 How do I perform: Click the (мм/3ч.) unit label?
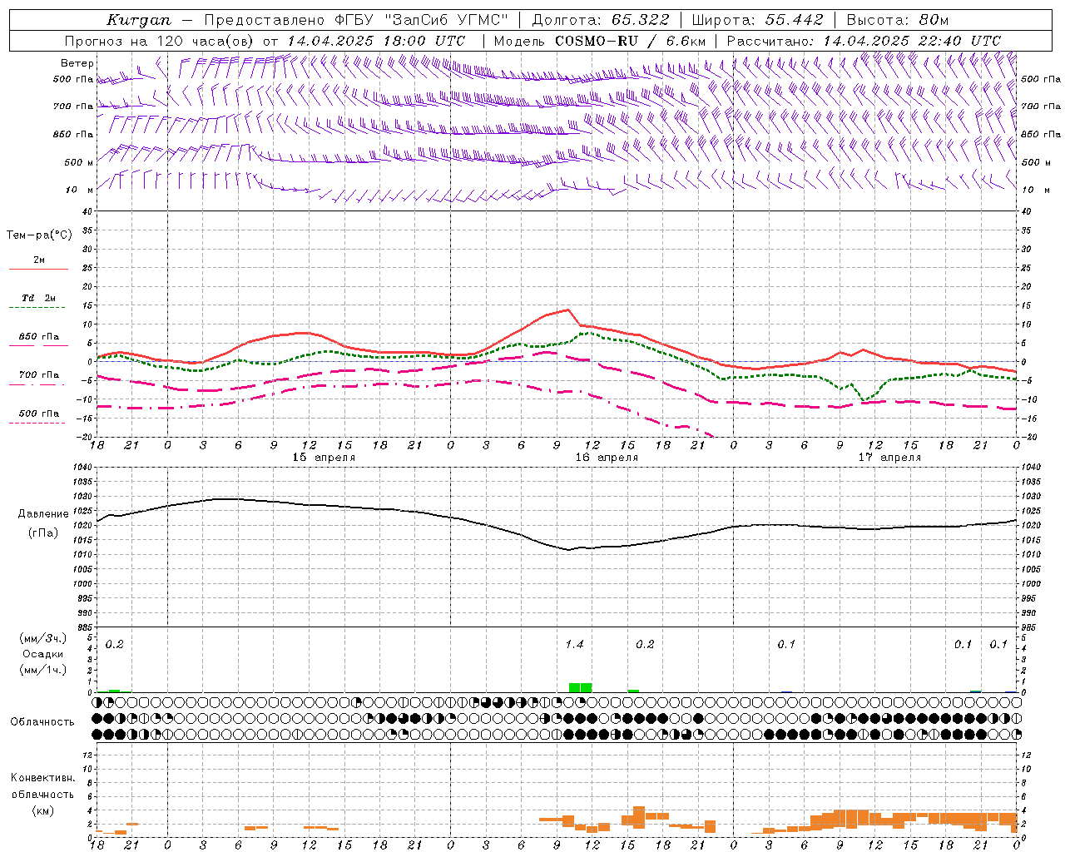coord(42,638)
